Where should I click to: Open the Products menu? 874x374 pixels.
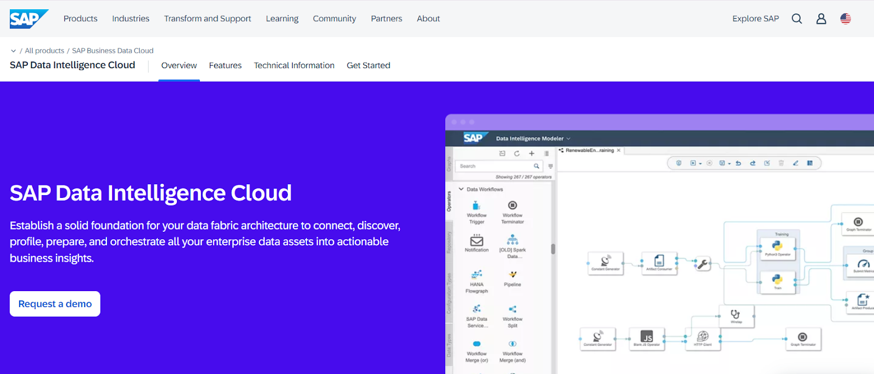pyautogui.click(x=80, y=19)
